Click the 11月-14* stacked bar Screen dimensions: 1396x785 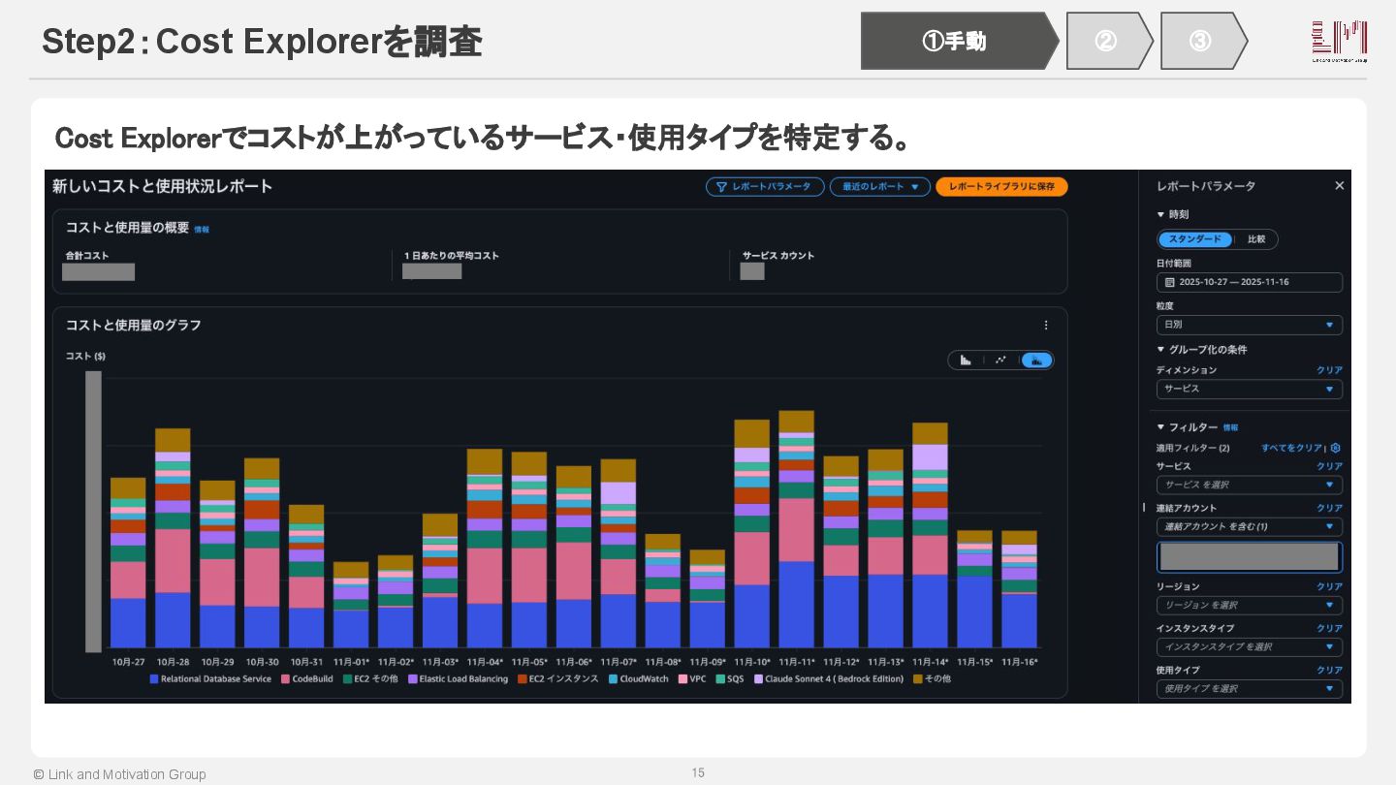pyautogui.click(x=930, y=535)
